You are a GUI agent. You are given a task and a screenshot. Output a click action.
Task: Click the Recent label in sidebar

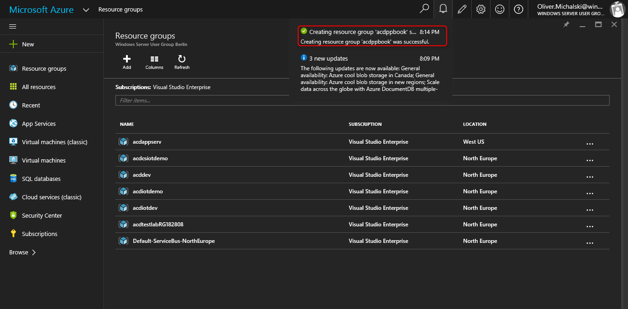tap(31, 105)
